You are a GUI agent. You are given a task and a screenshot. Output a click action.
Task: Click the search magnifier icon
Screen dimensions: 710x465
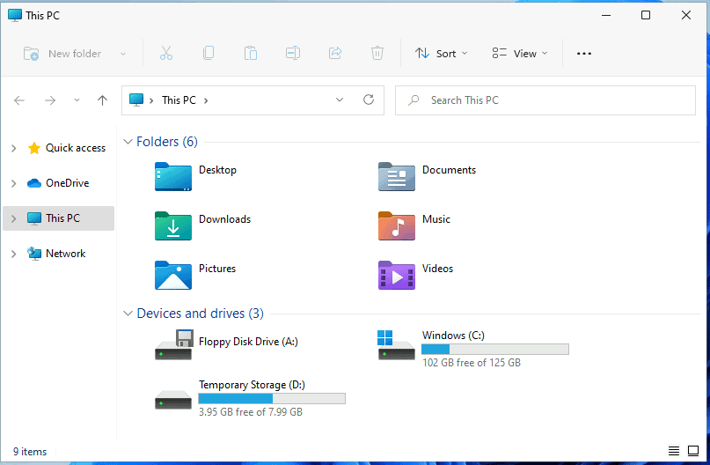(x=414, y=100)
